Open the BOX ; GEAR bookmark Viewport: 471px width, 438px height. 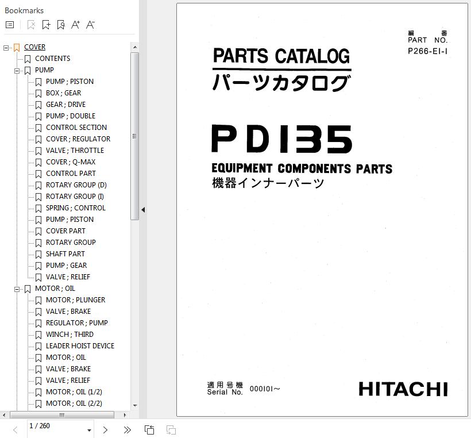[63, 93]
